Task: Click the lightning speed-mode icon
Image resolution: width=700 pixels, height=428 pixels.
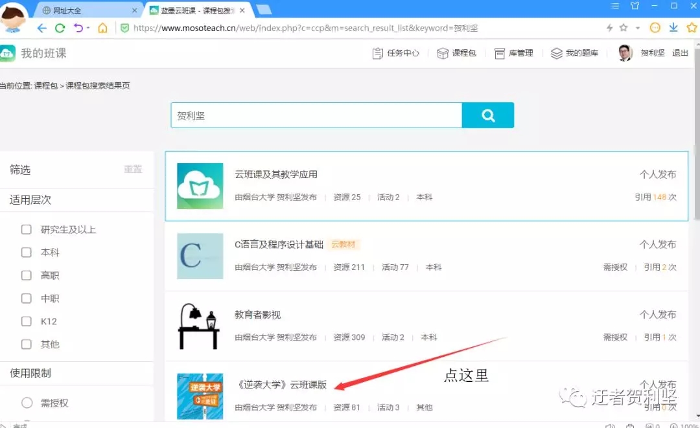Action: tap(609, 28)
